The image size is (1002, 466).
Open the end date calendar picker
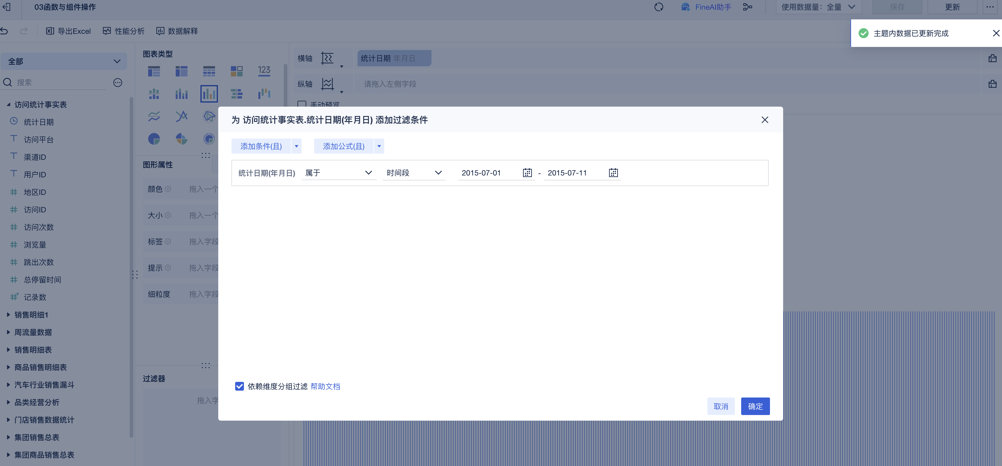[613, 173]
